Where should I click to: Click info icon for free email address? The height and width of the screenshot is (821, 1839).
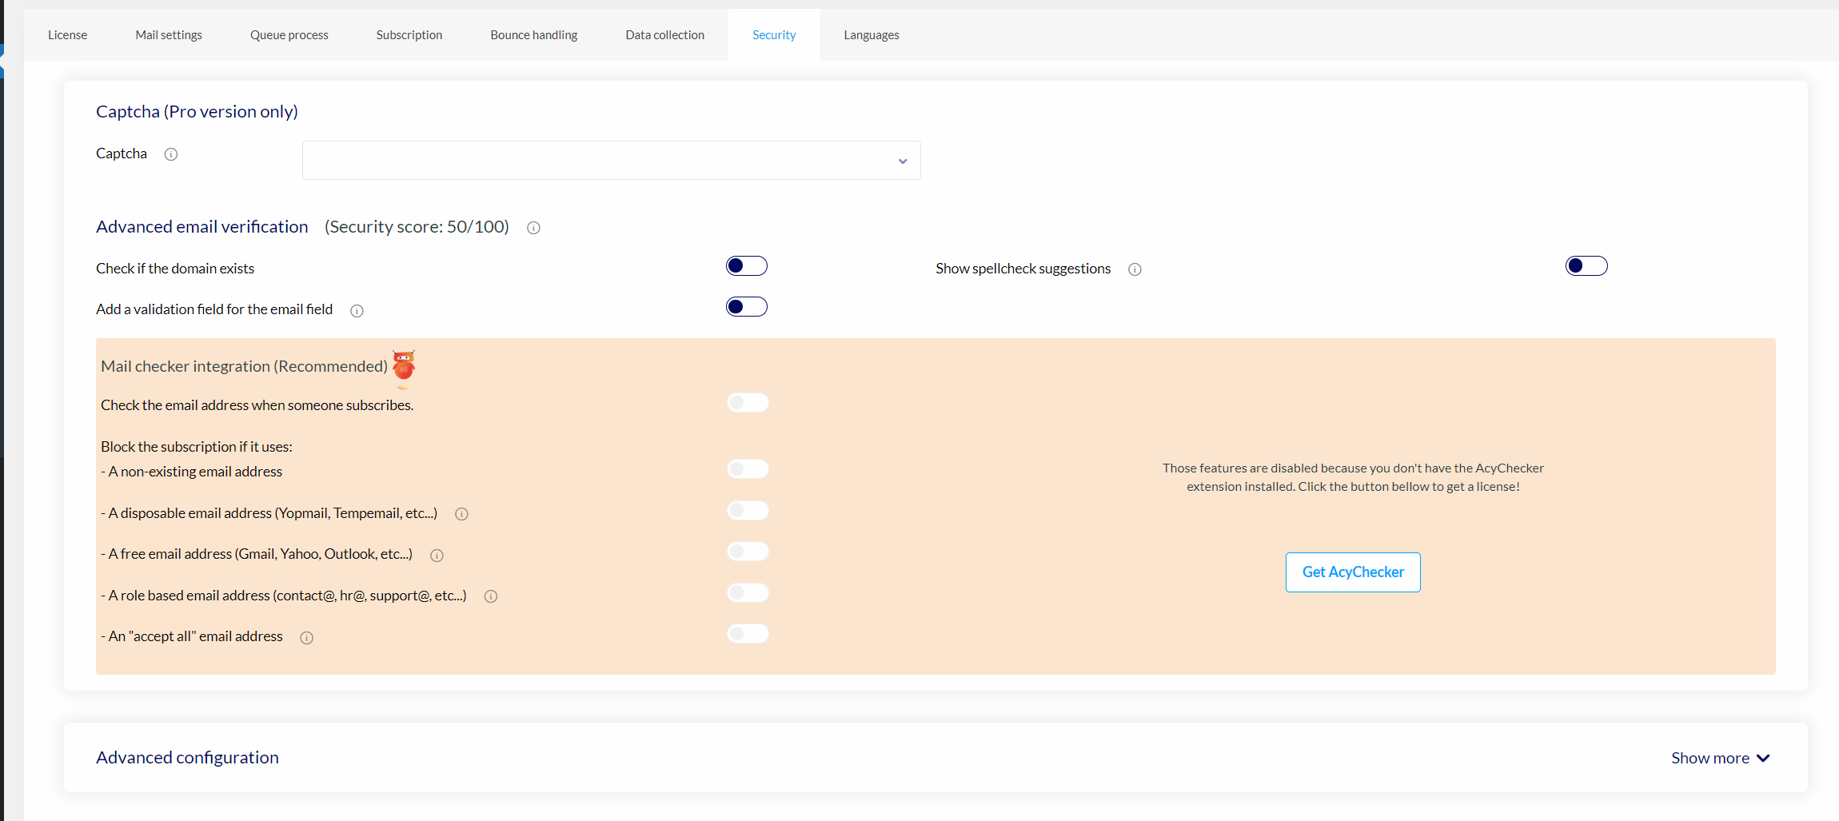(x=437, y=556)
